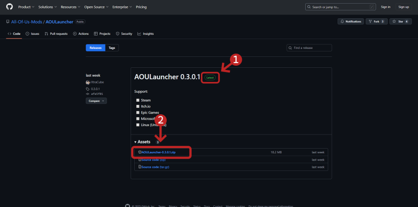Toggle the Steam checkbox
The width and height of the screenshot is (418, 207).
[138, 100]
